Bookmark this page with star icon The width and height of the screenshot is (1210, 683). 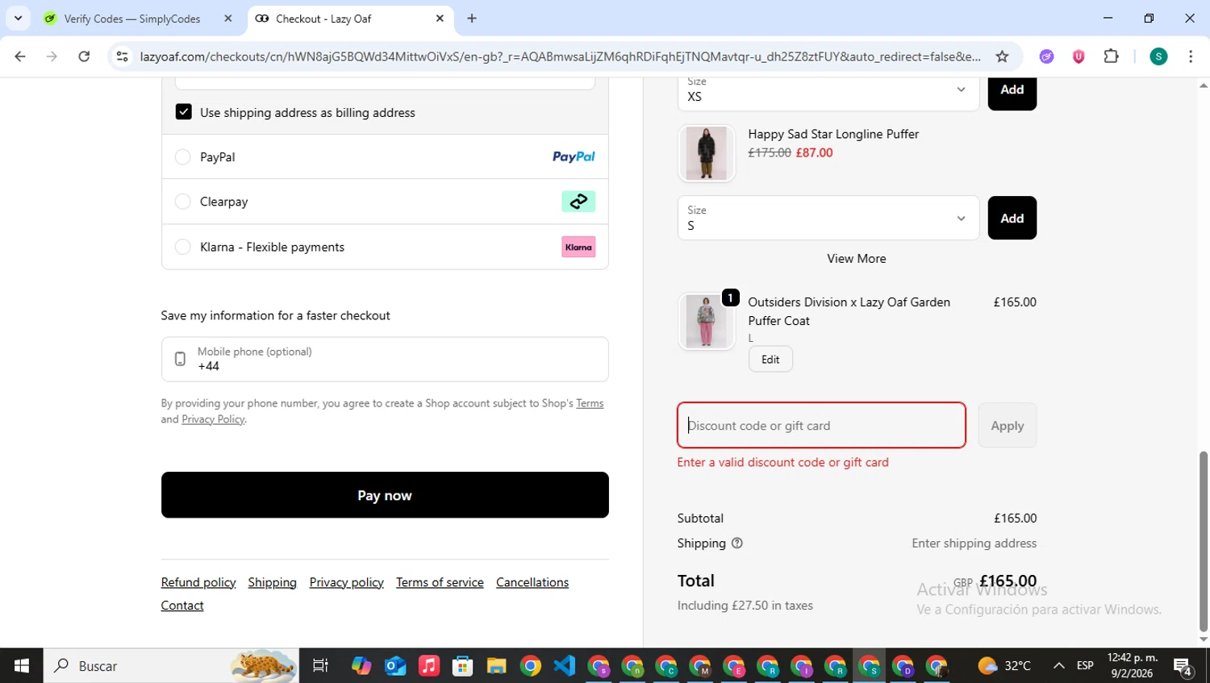click(x=1002, y=56)
